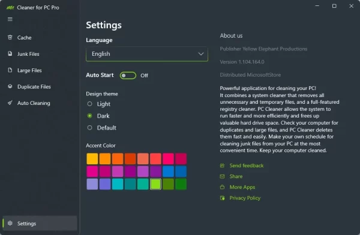Close the Cleaner for PC Pro window
The width and height of the screenshot is (360, 235).
pos(351,6)
